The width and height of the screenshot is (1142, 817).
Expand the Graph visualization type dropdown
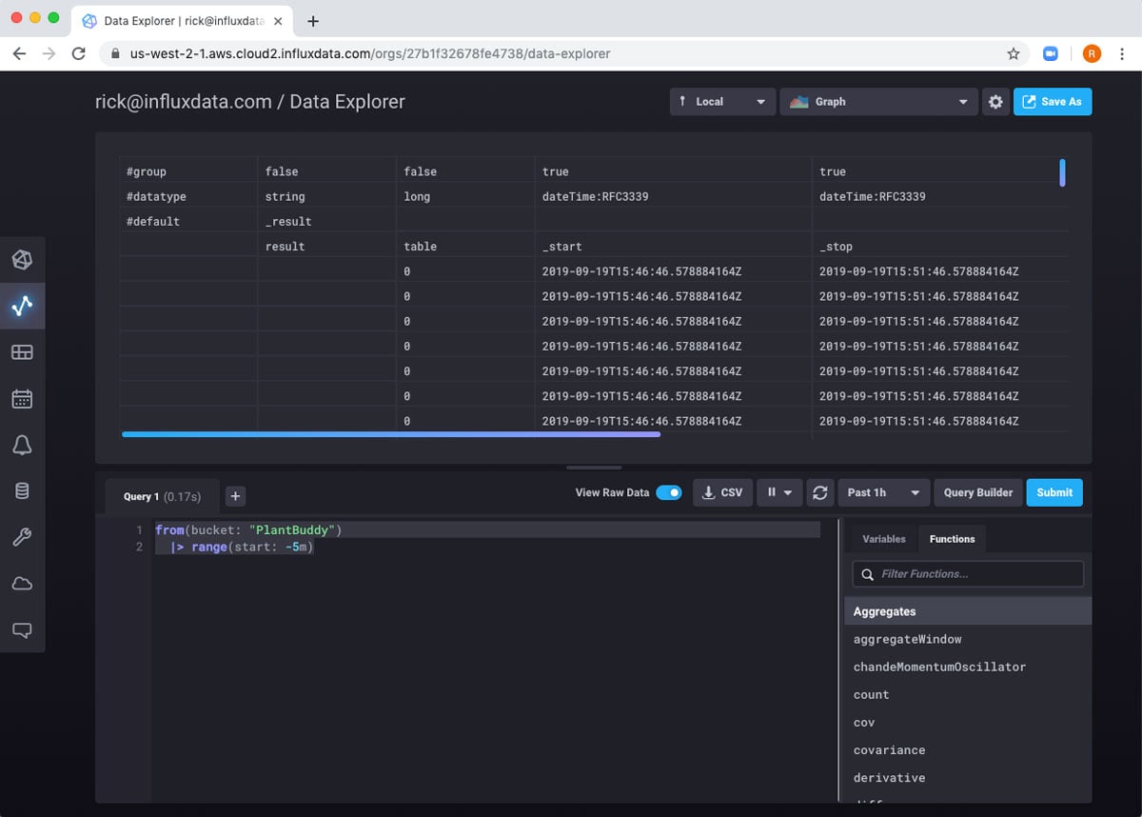point(878,102)
